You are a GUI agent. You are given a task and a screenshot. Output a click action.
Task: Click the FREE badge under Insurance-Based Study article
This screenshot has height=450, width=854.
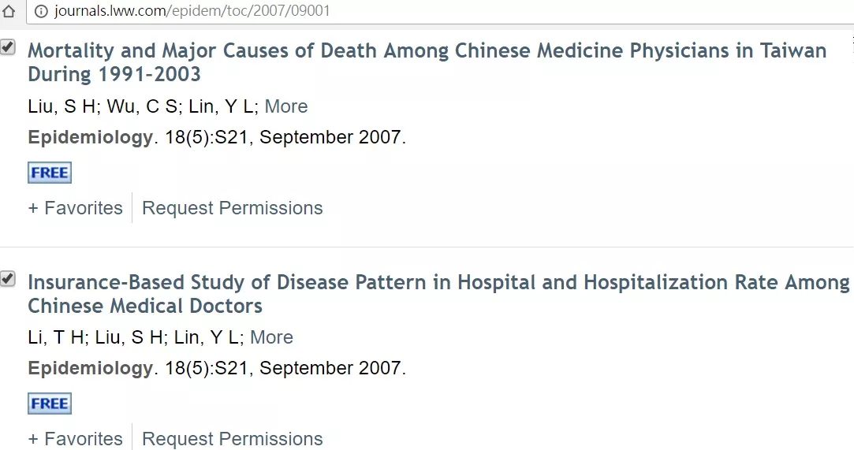(x=50, y=404)
